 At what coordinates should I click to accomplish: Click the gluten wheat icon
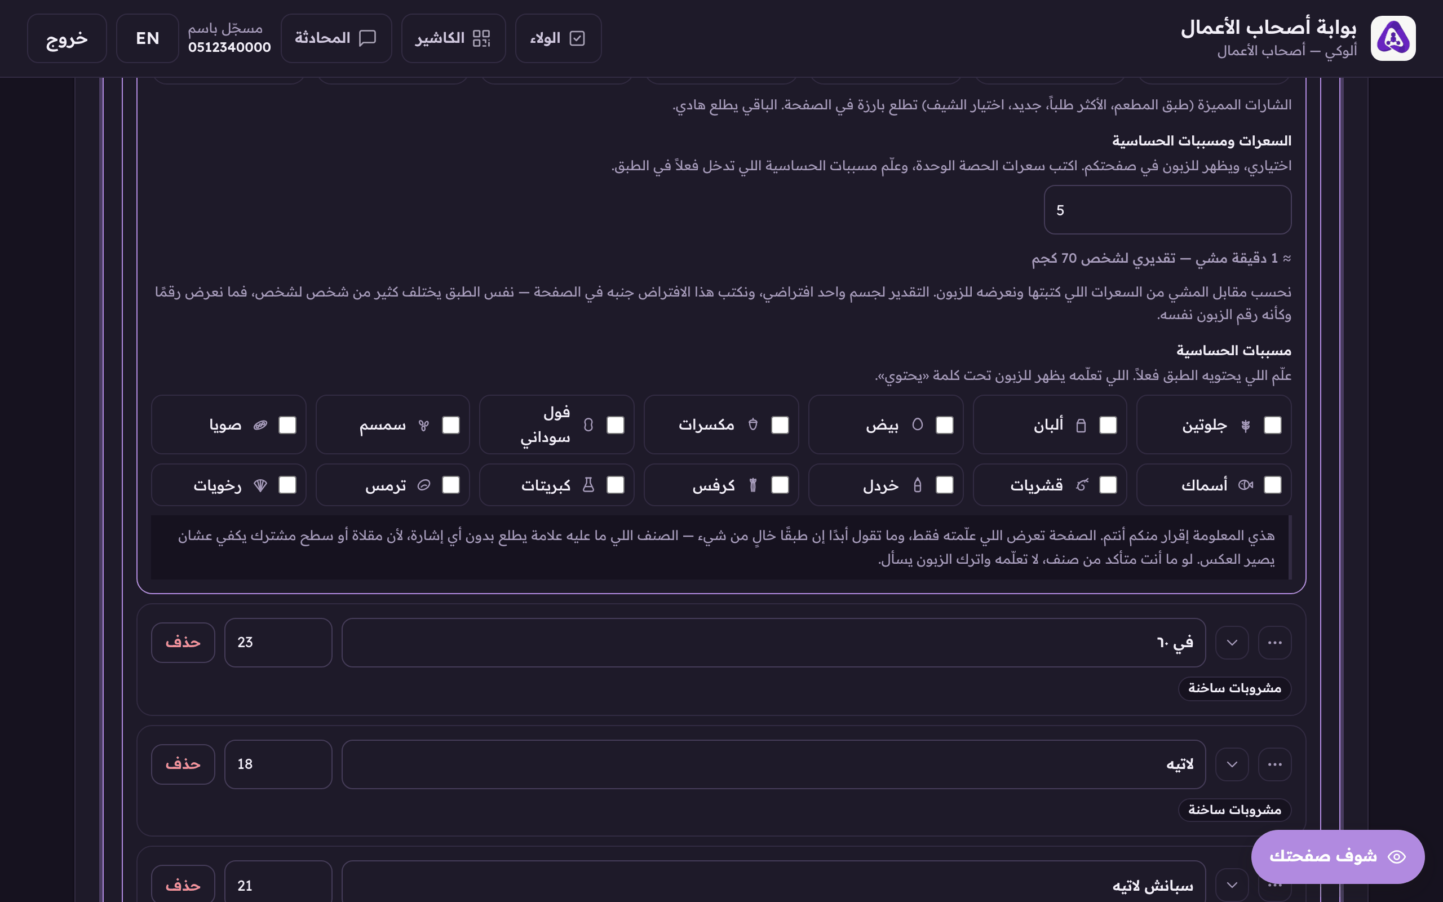pos(1246,425)
